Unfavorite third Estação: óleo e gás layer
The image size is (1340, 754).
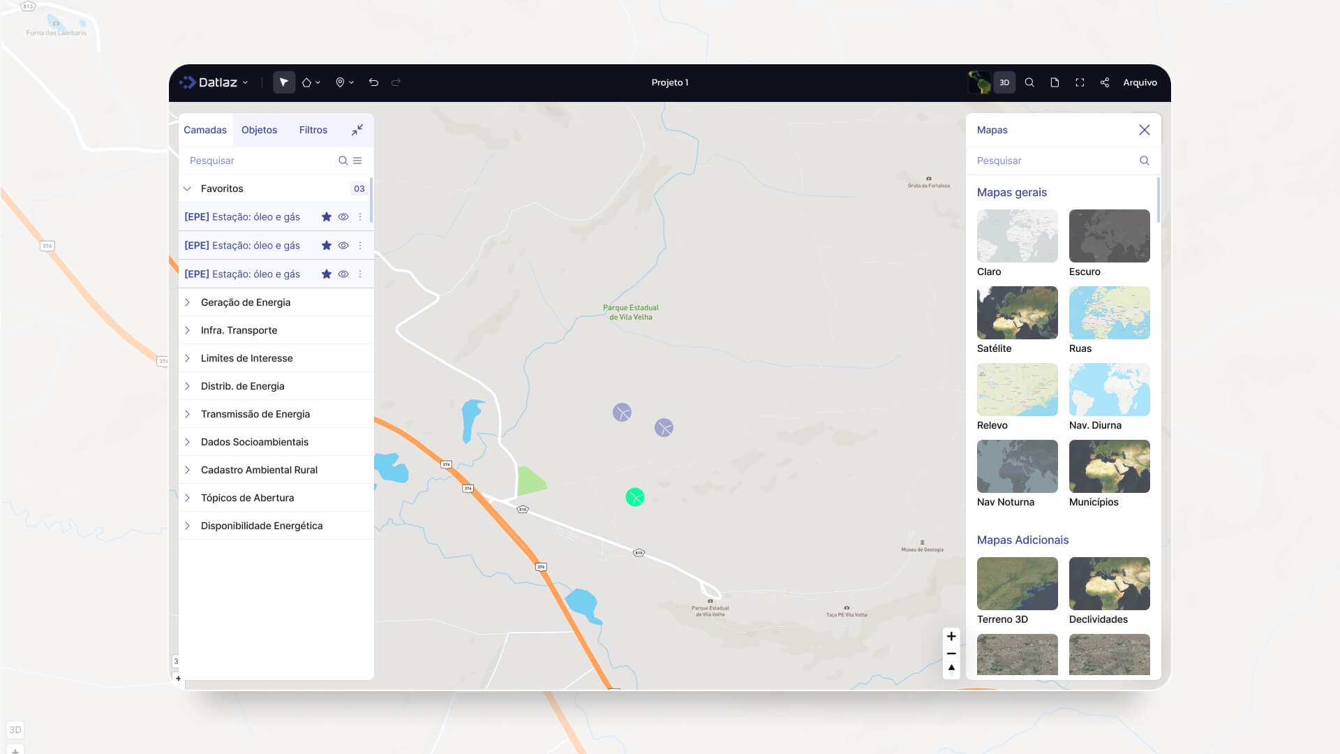326,274
